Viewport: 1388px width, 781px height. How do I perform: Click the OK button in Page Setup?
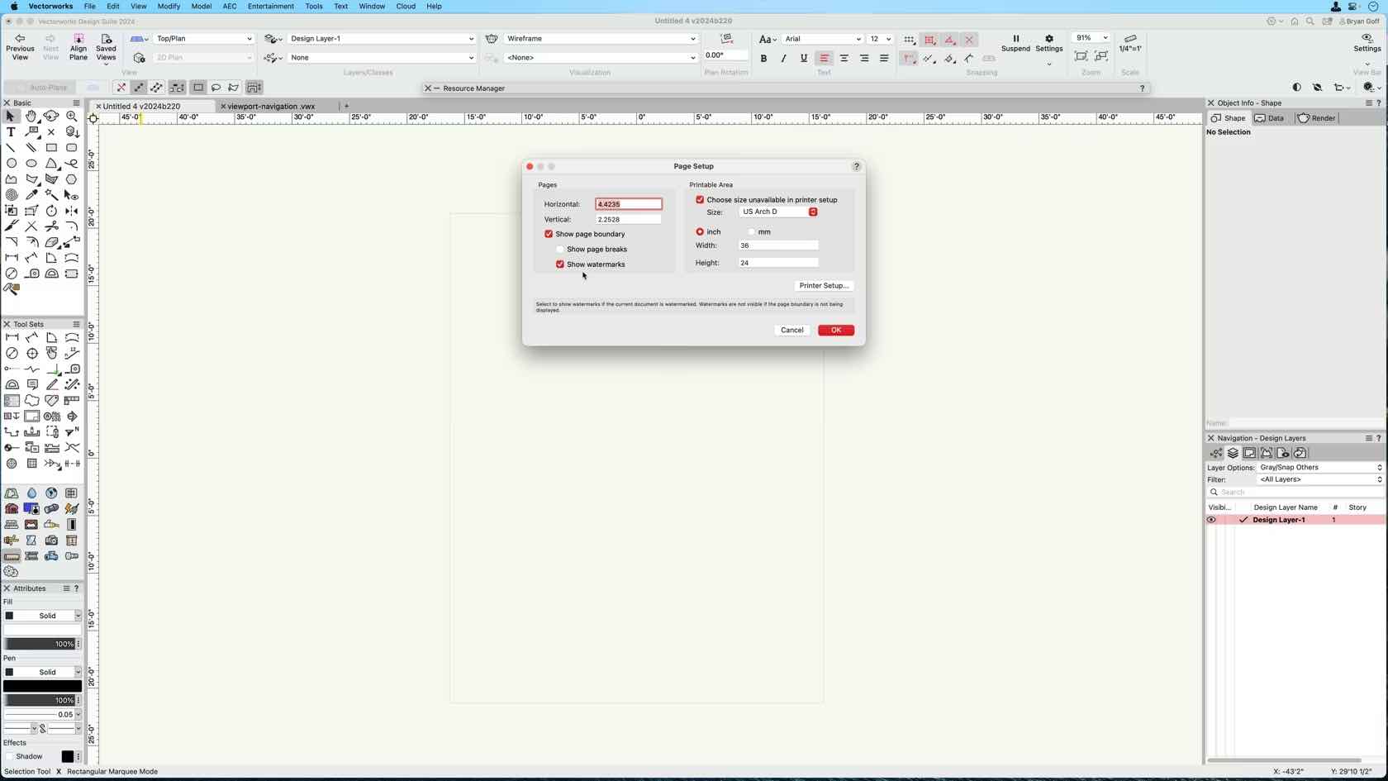pos(835,330)
